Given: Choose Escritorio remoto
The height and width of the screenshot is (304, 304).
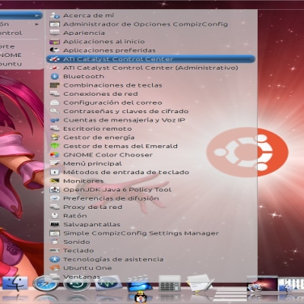Looking at the screenshot, I should tap(150, 128).
